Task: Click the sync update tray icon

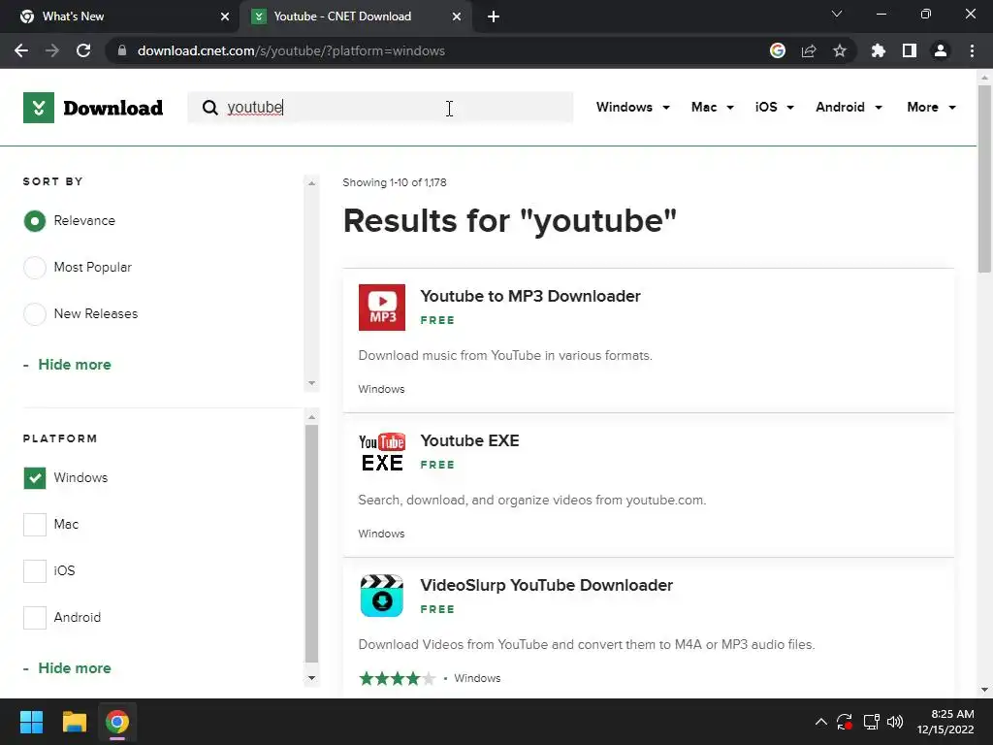Action: [845, 722]
